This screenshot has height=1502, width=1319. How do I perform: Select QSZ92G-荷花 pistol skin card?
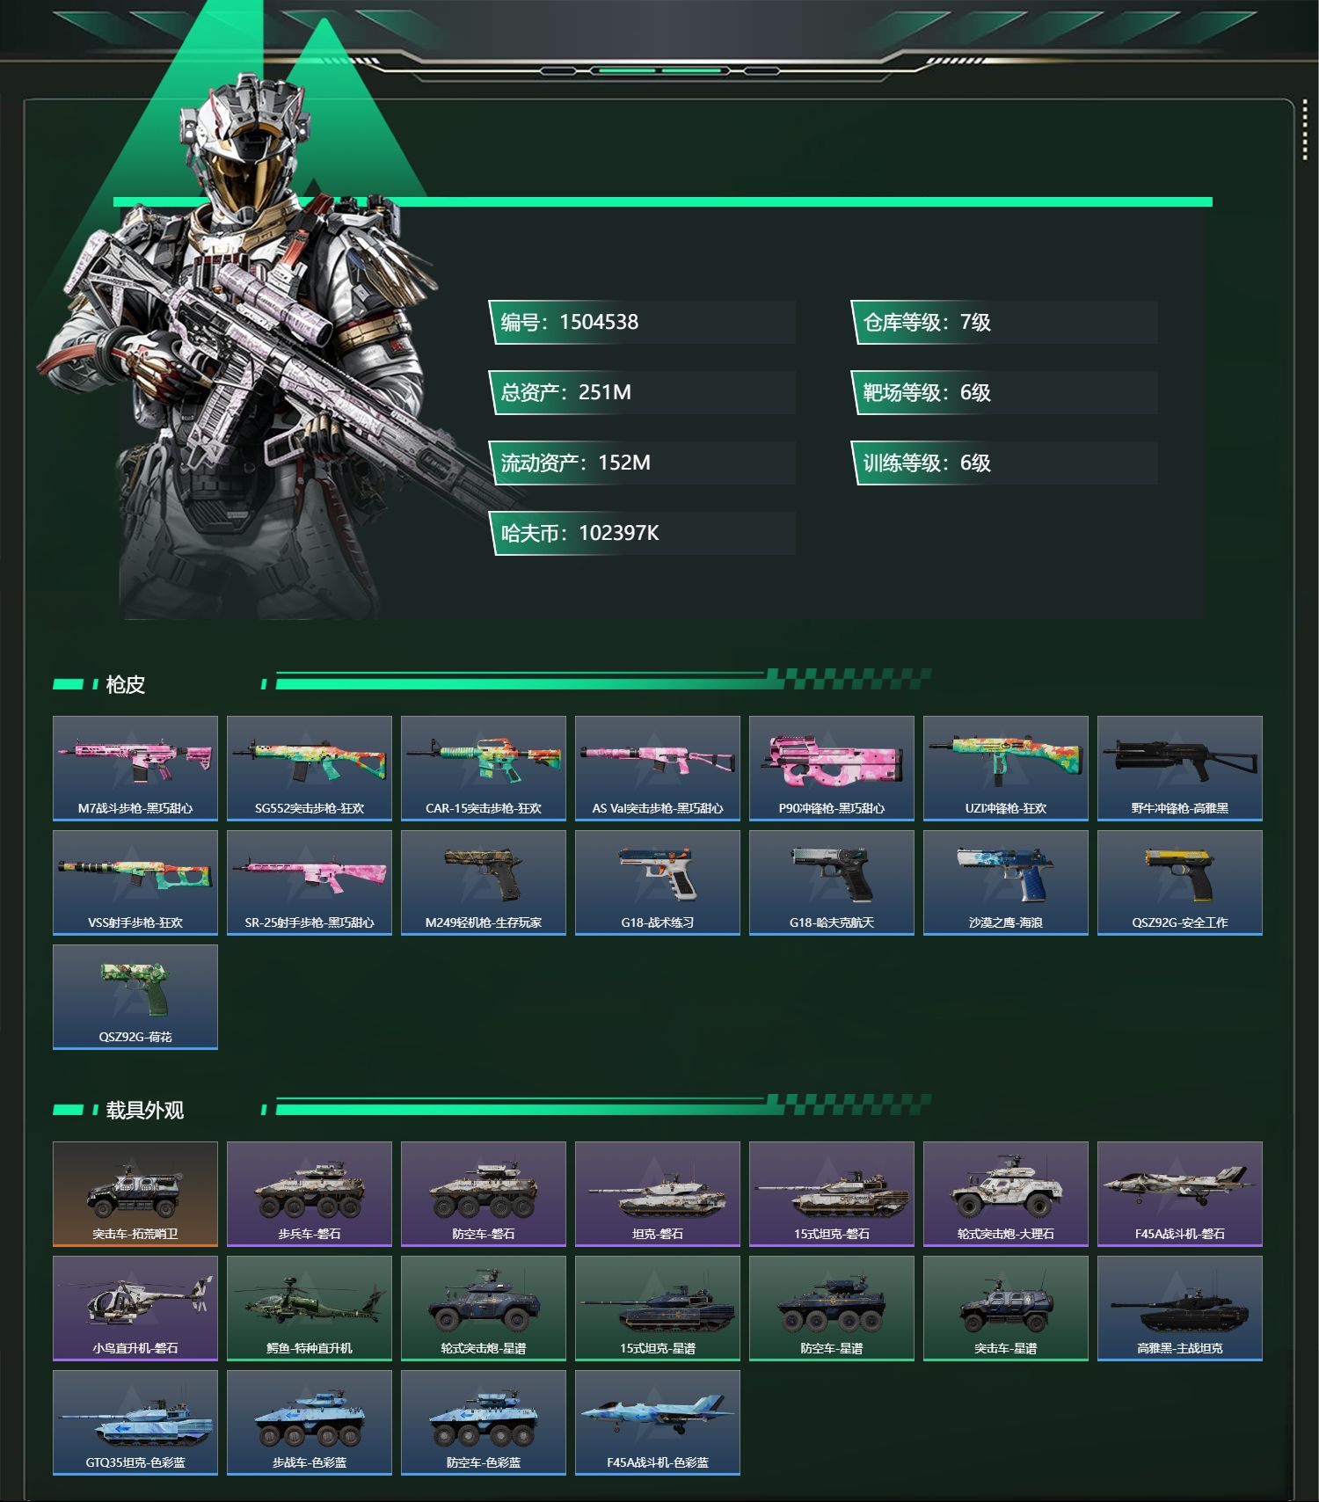tap(135, 997)
